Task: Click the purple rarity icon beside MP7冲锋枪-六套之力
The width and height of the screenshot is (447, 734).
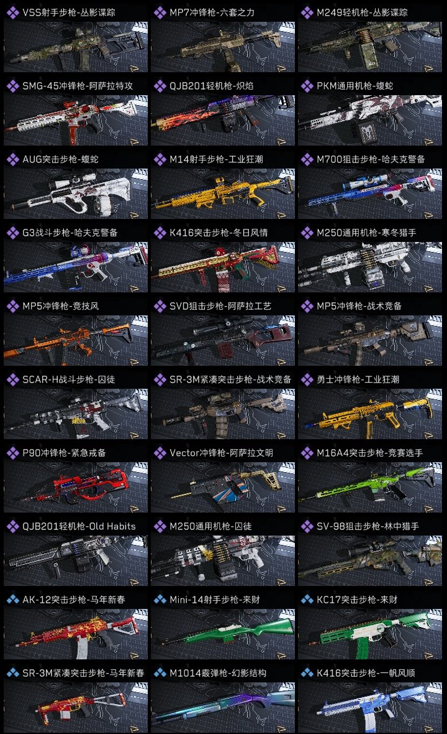Action: pos(160,12)
